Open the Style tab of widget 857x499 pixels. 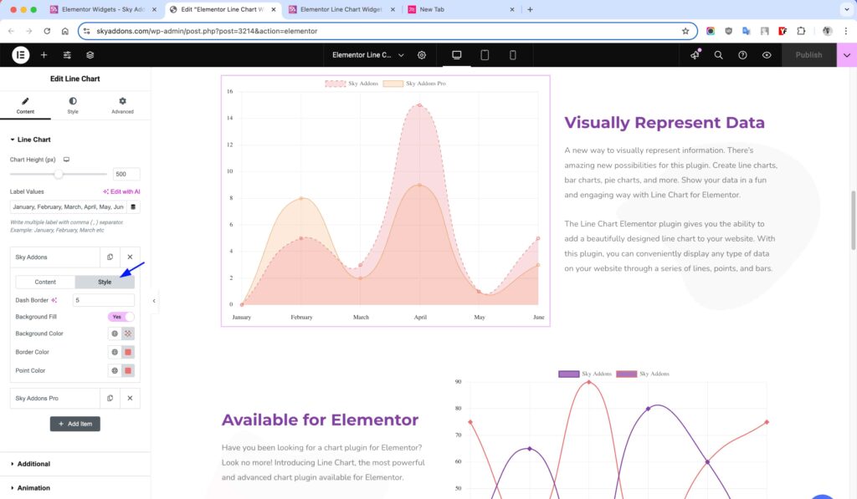[73, 105]
